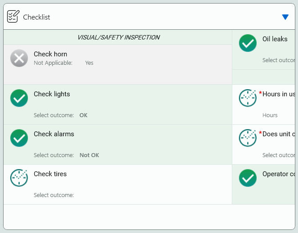Collapse the Checklist panel with blue arrow

[285, 17]
